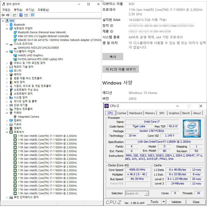
Task: Click the Integrated Camera device icon
Action: pyautogui.click(x=15, y=117)
